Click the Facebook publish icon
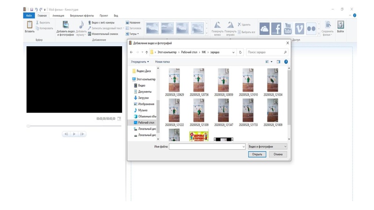 [276, 28]
